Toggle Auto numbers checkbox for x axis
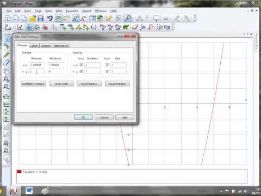261x196 pixels. pyautogui.click(x=82, y=65)
